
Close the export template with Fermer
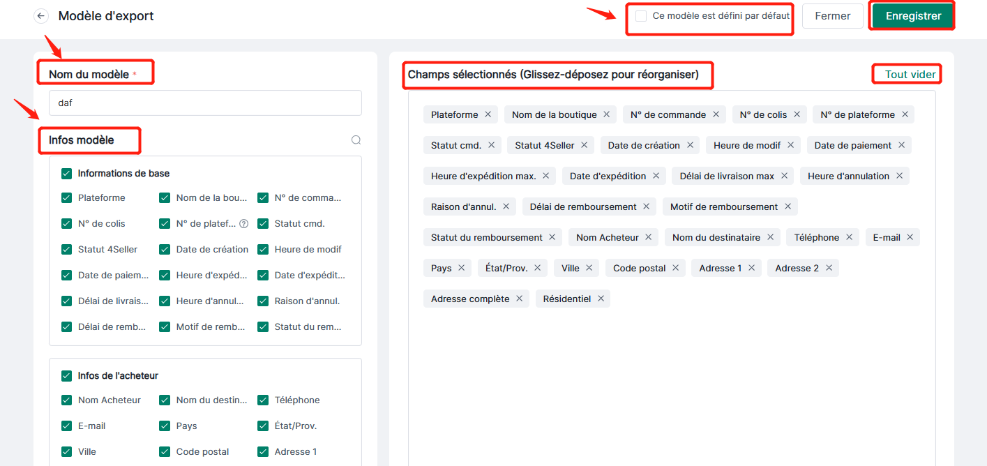[x=833, y=16]
